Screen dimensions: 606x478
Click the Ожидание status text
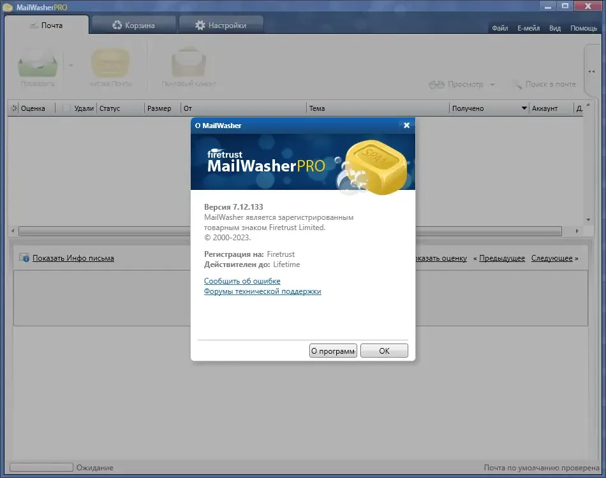[x=94, y=468]
